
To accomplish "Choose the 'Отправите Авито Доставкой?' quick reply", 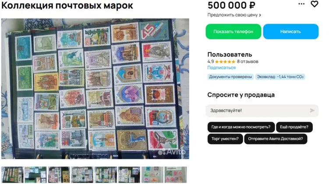I will point(276,139).
